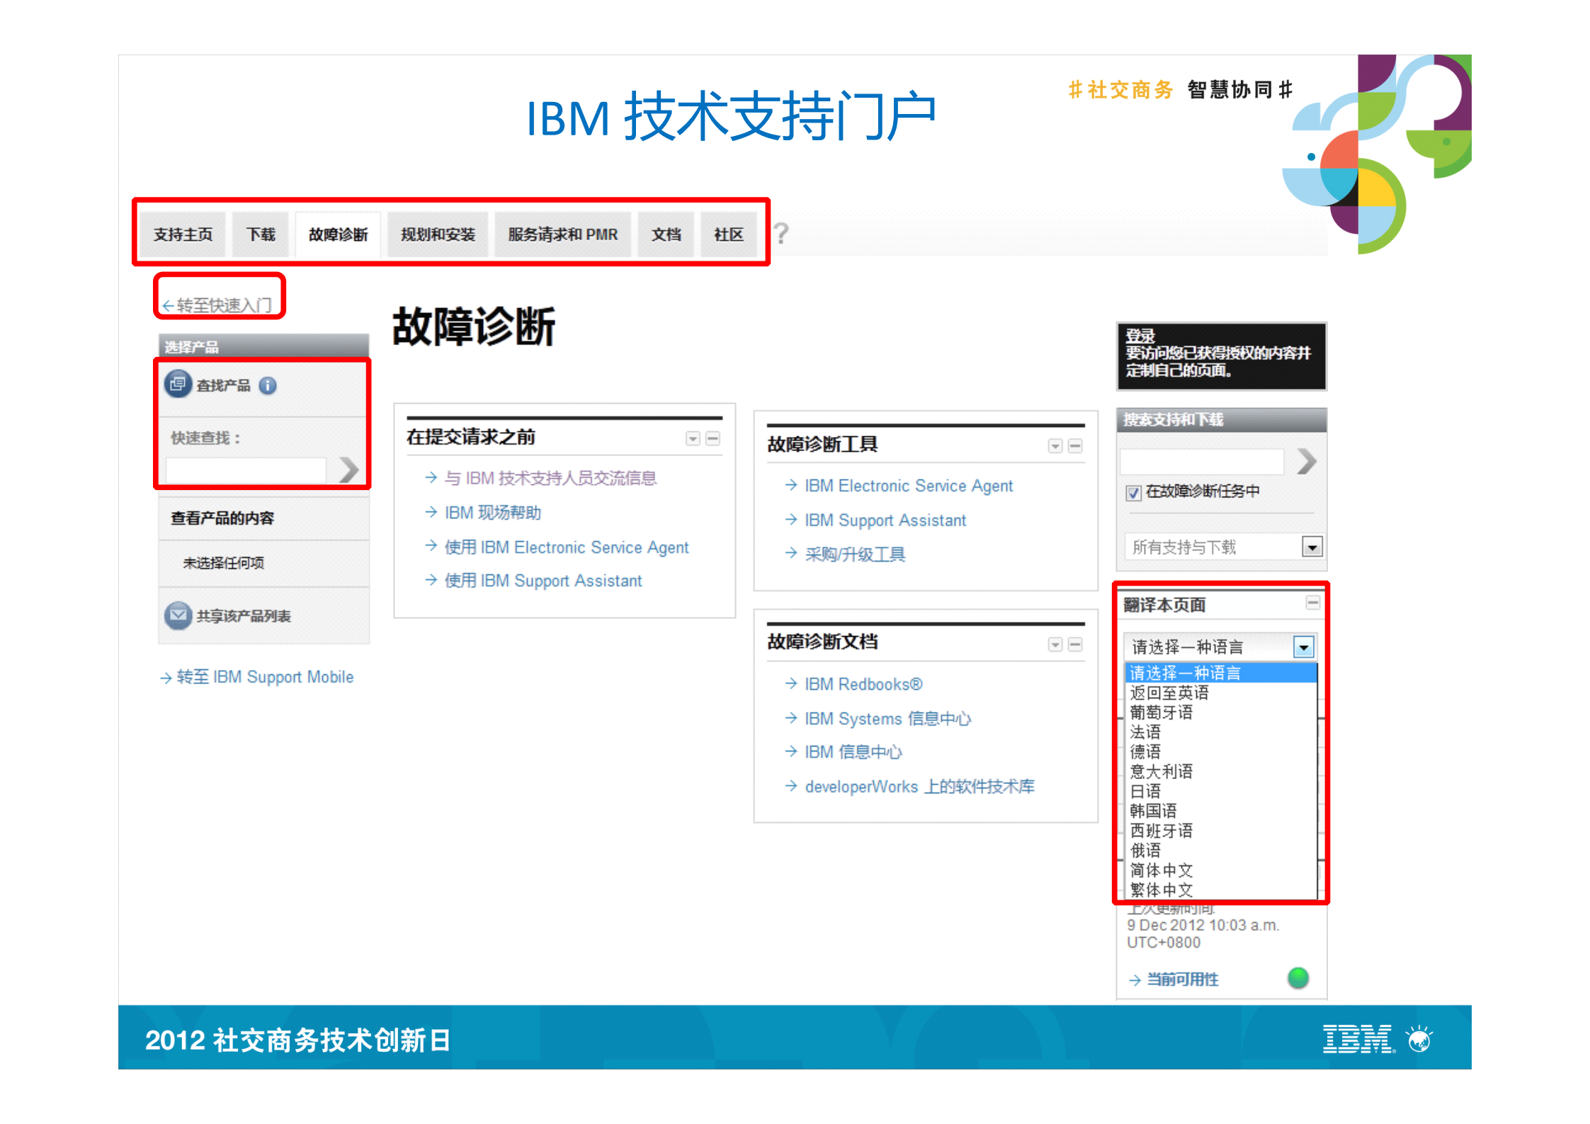Viewport: 1590px width, 1124px height.
Task: Click the quick find arrow next to 快速查找
Action: (x=348, y=470)
